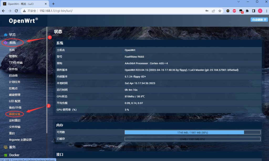Open the 文件传输 page

click(15, 127)
